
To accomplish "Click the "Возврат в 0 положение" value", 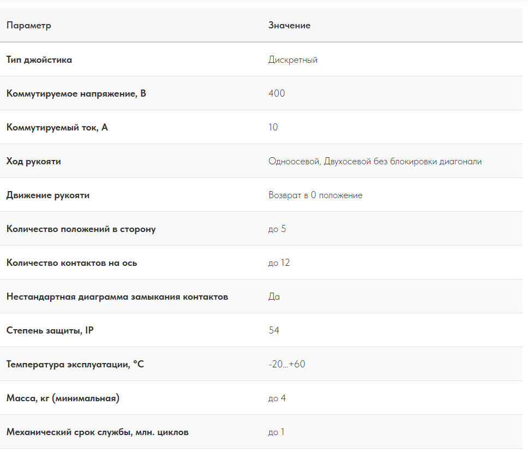I will 315,195.
